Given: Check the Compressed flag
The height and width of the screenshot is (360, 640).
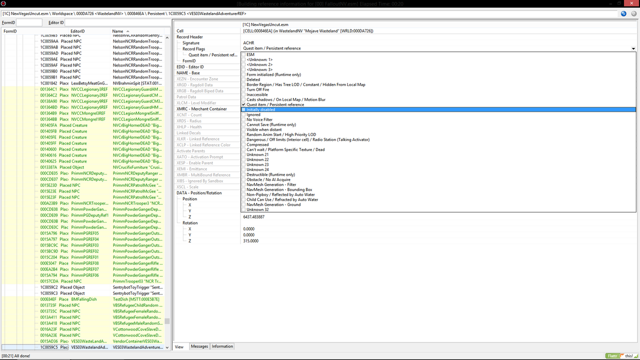Looking at the screenshot, I should (243, 144).
